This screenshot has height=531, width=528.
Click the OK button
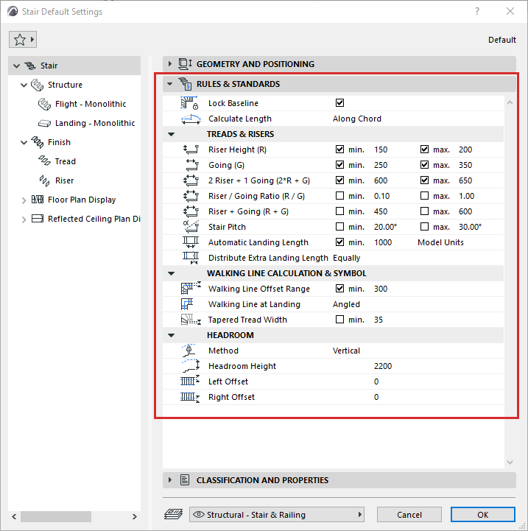point(482,515)
